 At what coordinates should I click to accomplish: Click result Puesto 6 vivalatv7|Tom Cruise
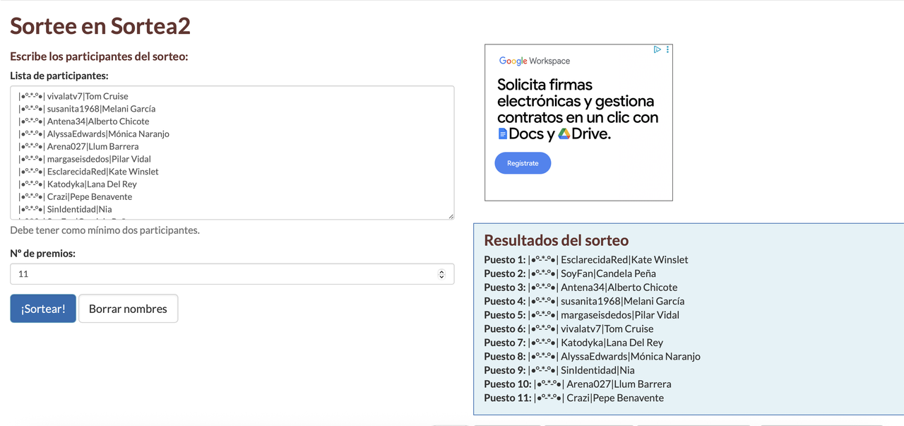tap(569, 329)
